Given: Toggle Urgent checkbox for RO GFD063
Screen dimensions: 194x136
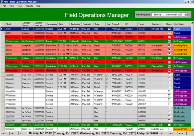Looking at the screenshot, I should [x=169, y=29].
